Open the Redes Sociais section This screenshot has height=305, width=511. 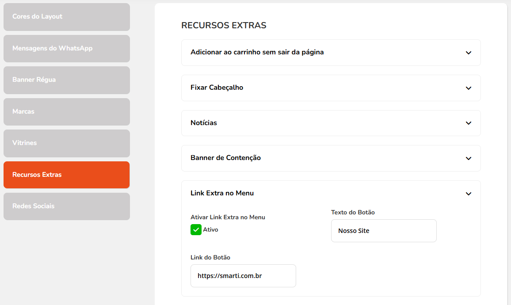(66, 206)
